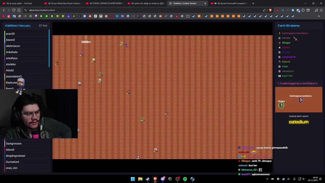This screenshot has width=325, height=183.
Task: Open Discord from the taskbar
Action: coord(162,179)
